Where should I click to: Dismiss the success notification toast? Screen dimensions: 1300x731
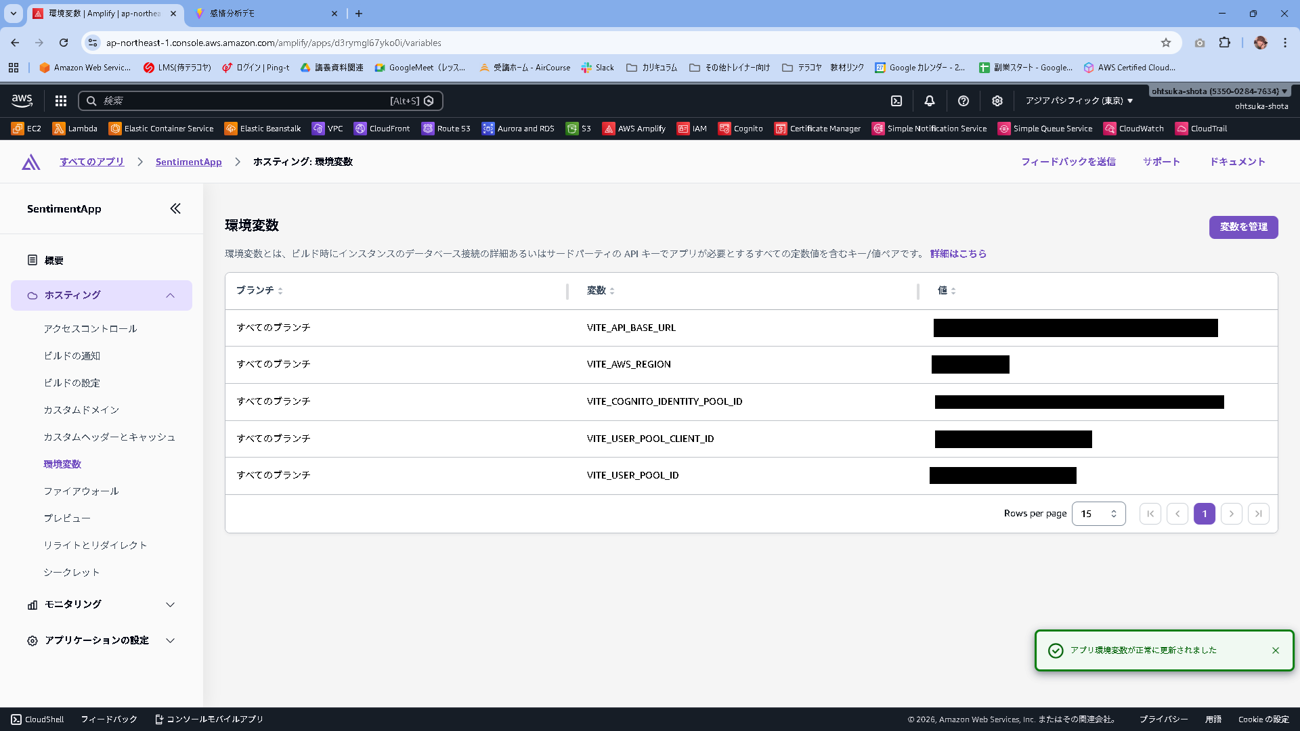tap(1276, 650)
